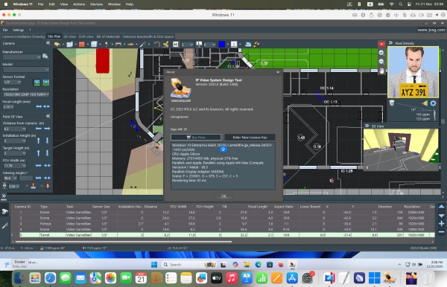Screen dimensions: 447x287
Task: Select the camera tool in Site Plan toolbar
Action: click(57, 45)
